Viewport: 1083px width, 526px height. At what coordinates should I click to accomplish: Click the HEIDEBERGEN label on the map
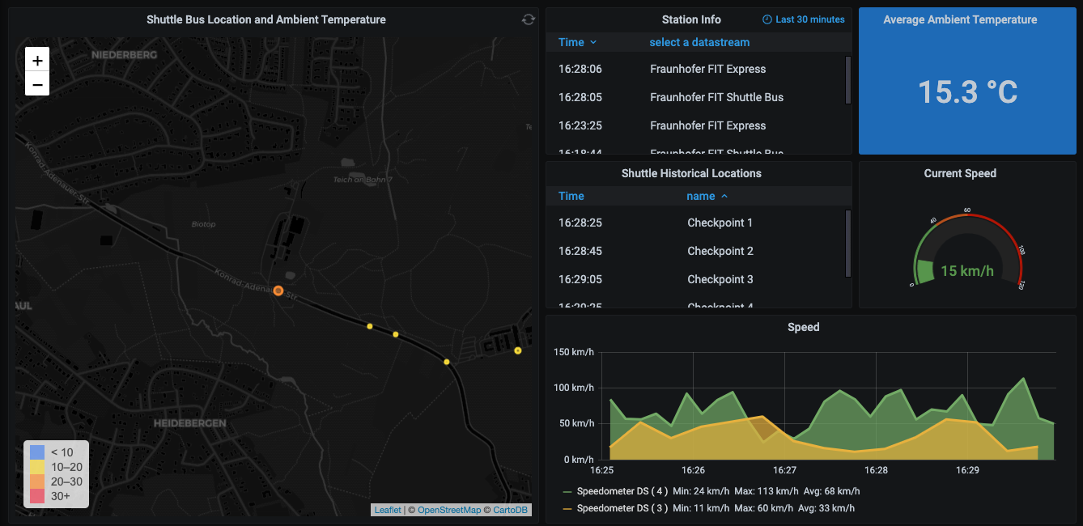coord(190,423)
